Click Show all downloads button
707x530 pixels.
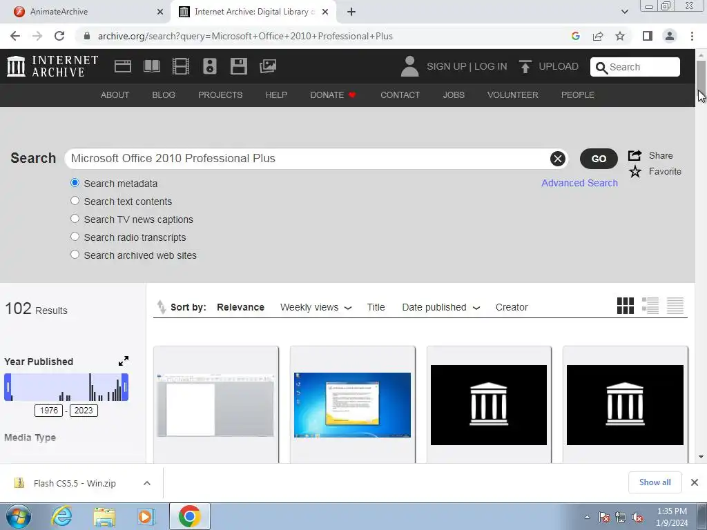655,482
